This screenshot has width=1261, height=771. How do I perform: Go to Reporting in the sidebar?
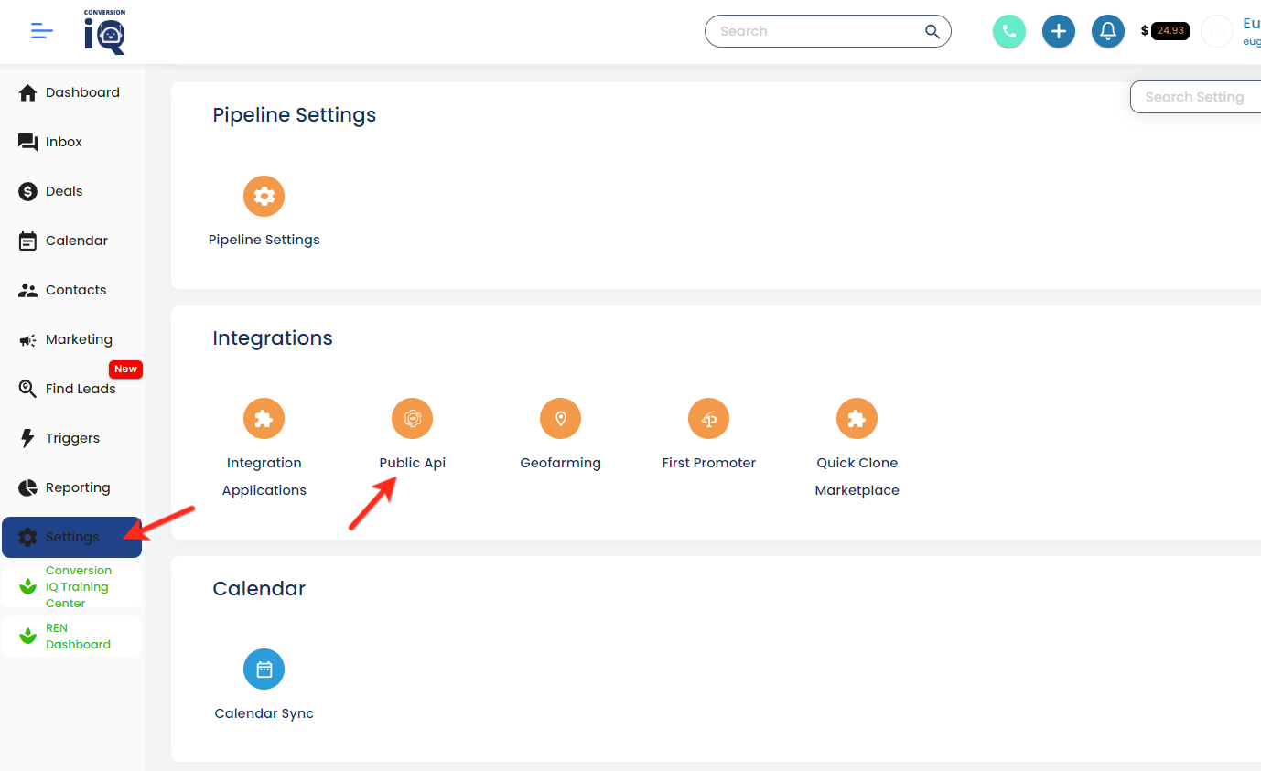(71, 487)
